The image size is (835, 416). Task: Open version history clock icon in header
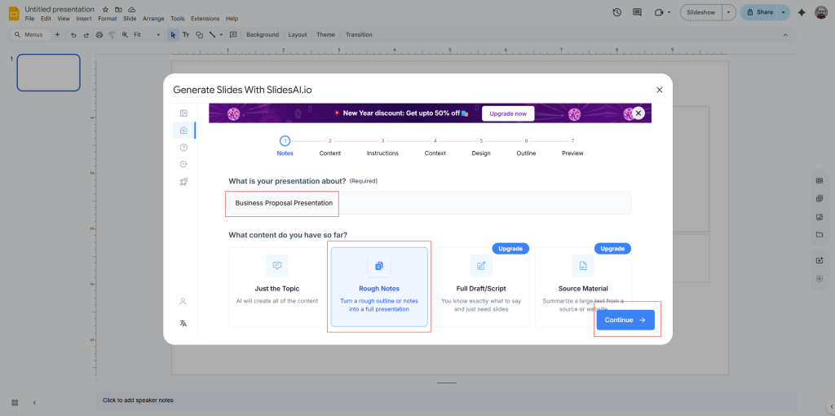click(x=616, y=12)
